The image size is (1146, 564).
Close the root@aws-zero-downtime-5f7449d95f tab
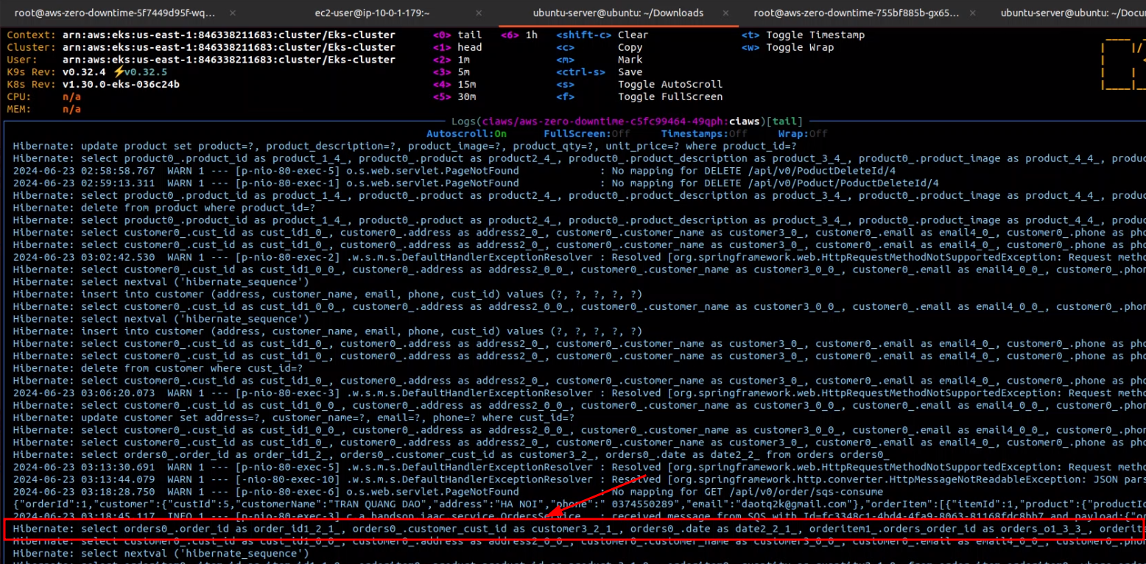234,13
